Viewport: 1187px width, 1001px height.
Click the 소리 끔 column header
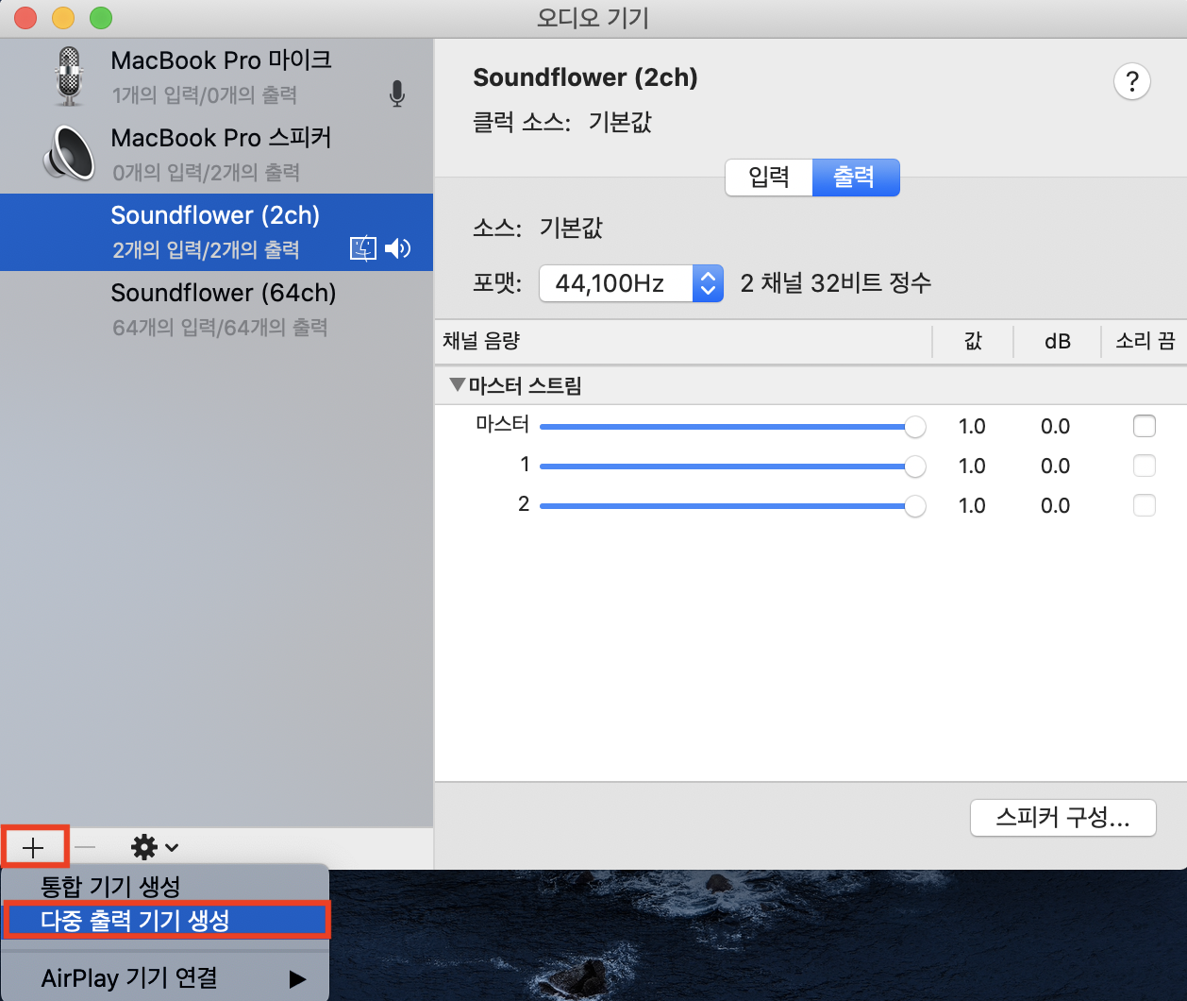(x=1145, y=341)
